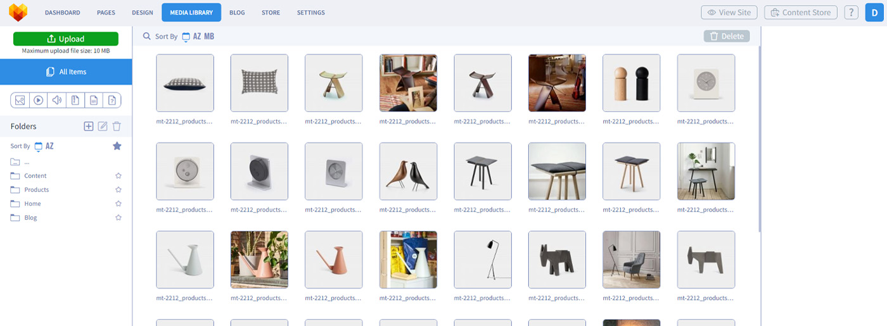Click the folder trash icon
Screen dimensions: 887x326
tap(117, 127)
